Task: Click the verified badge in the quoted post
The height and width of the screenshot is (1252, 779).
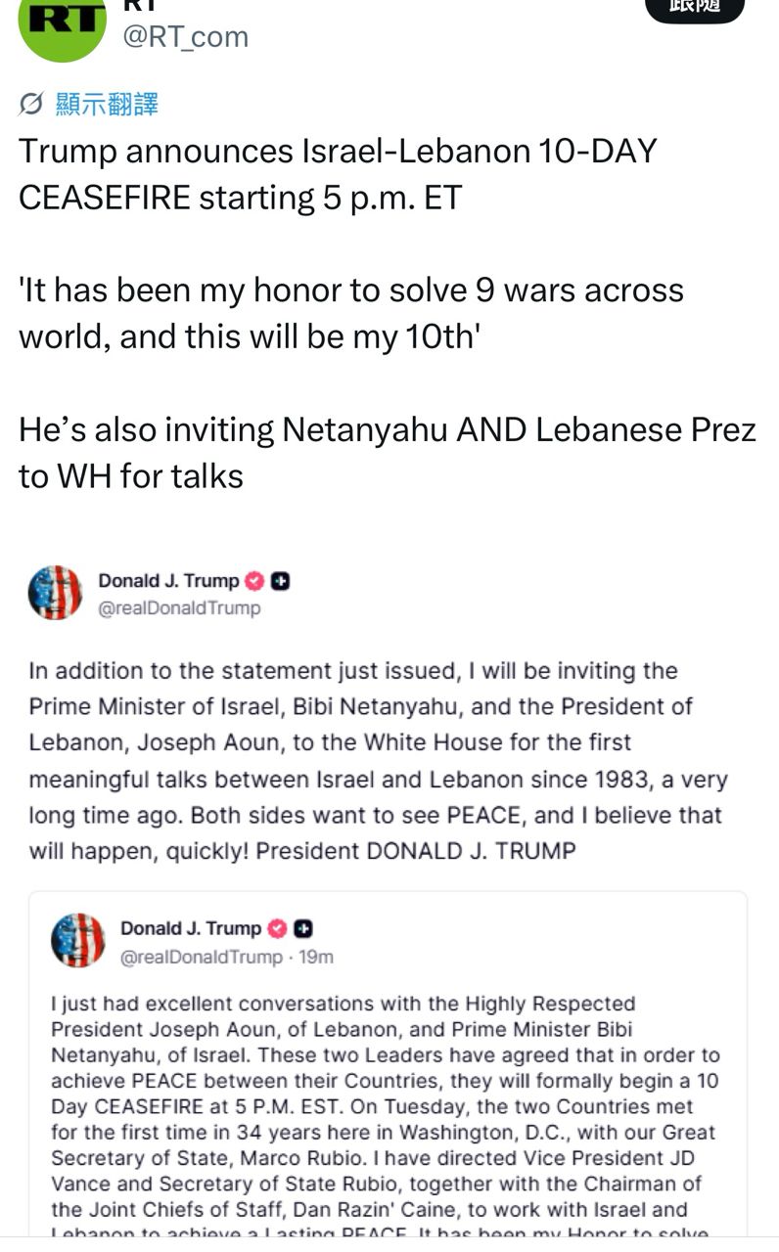Action: [277, 928]
